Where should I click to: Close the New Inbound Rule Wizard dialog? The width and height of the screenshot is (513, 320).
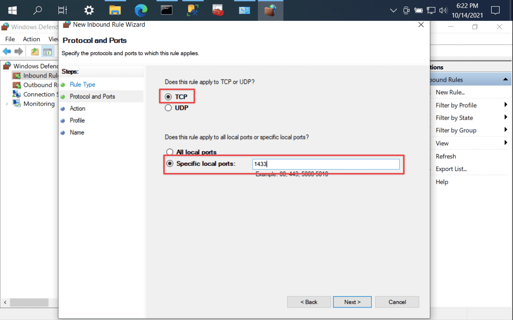[x=421, y=24]
